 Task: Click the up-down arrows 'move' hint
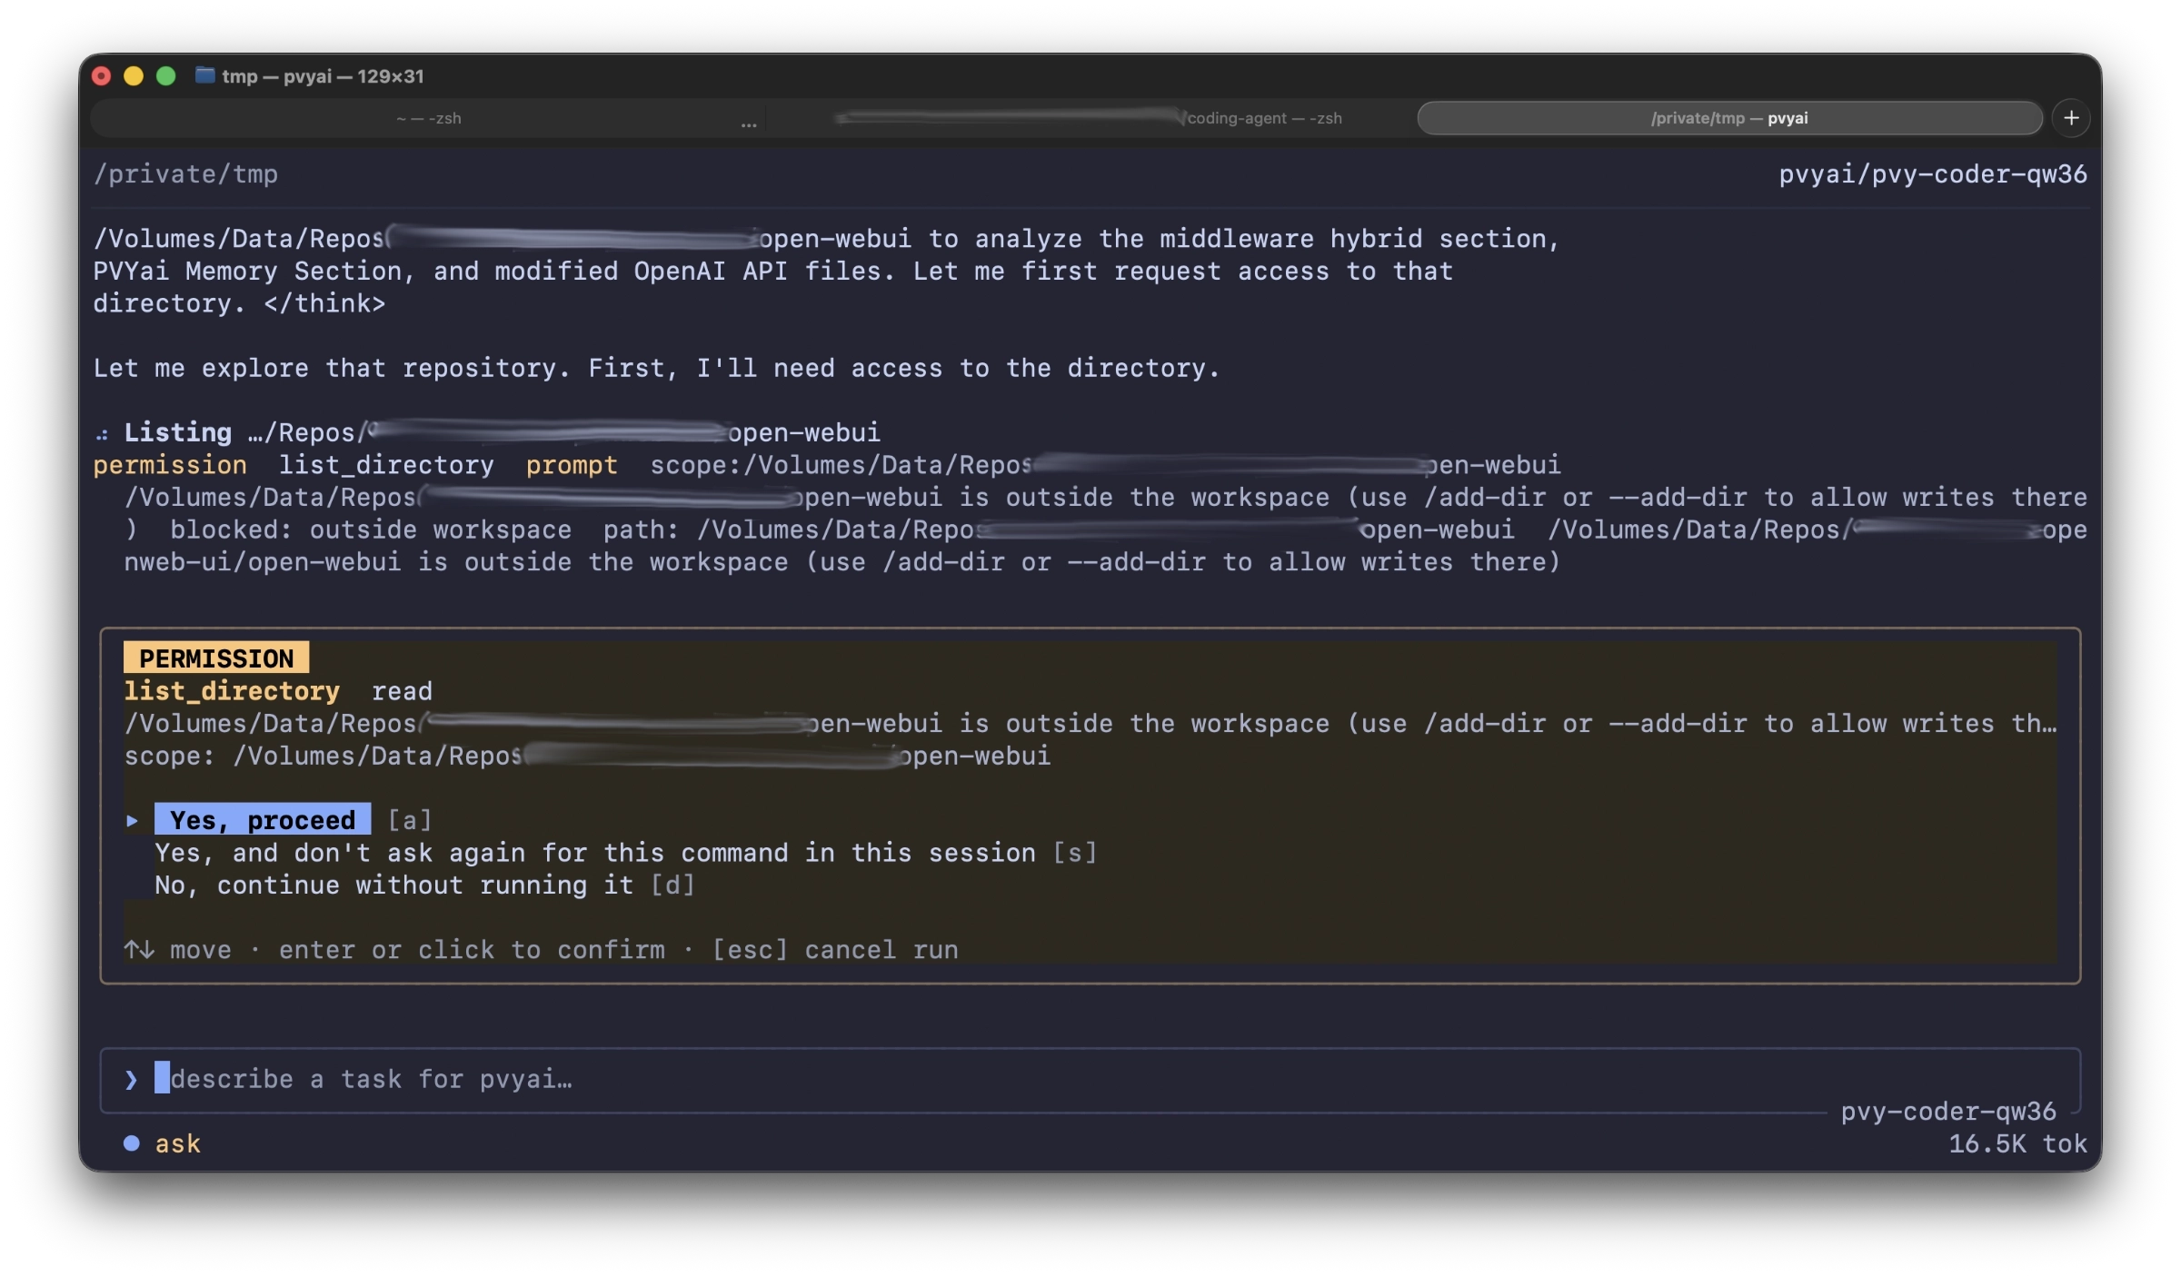(x=178, y=950)
